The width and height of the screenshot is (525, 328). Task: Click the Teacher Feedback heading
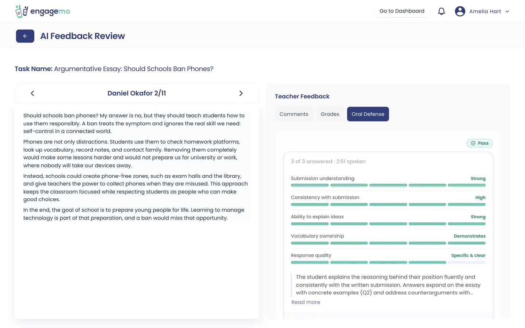pos(302,96)
